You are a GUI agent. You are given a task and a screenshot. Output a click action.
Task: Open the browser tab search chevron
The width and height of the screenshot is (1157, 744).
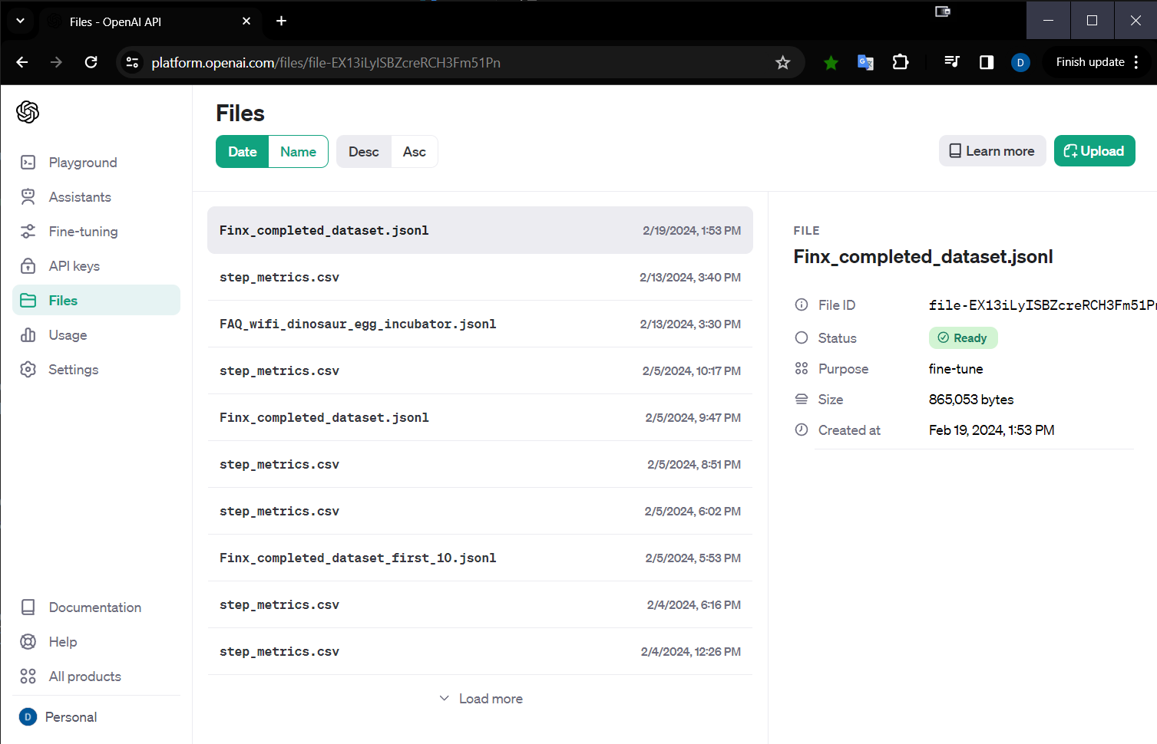point(20,21)
